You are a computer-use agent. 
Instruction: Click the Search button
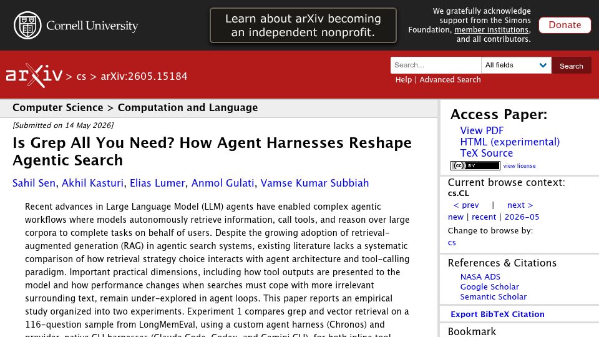coord(571,66)
